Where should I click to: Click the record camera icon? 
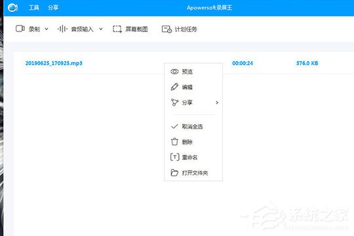20,29
